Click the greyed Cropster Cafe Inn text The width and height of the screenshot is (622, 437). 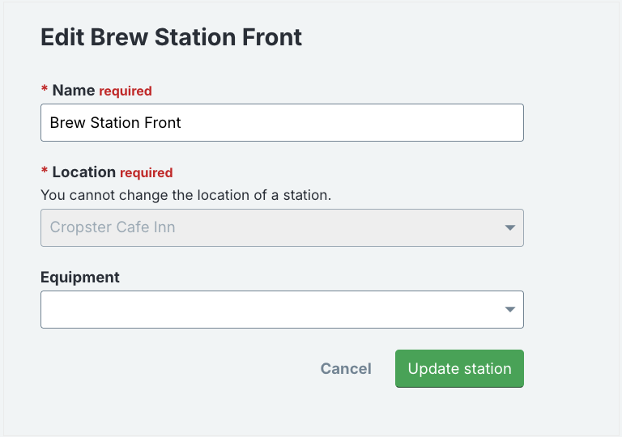(x=113, y=227)
